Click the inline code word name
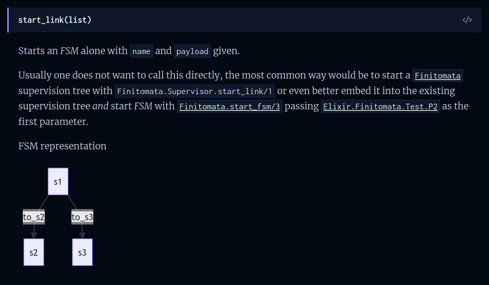This screenshot has width=489, height=285. 141,51
